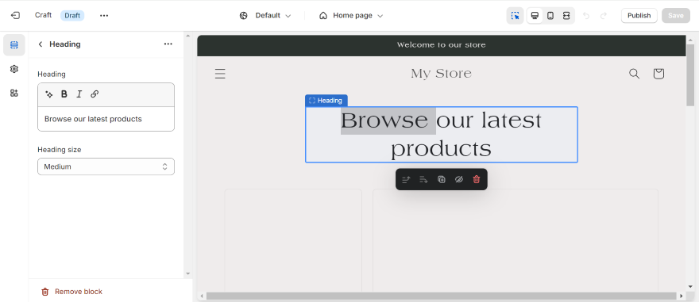
Task: Click the sidebar scroll down arrow
Action: pos(187,273)
